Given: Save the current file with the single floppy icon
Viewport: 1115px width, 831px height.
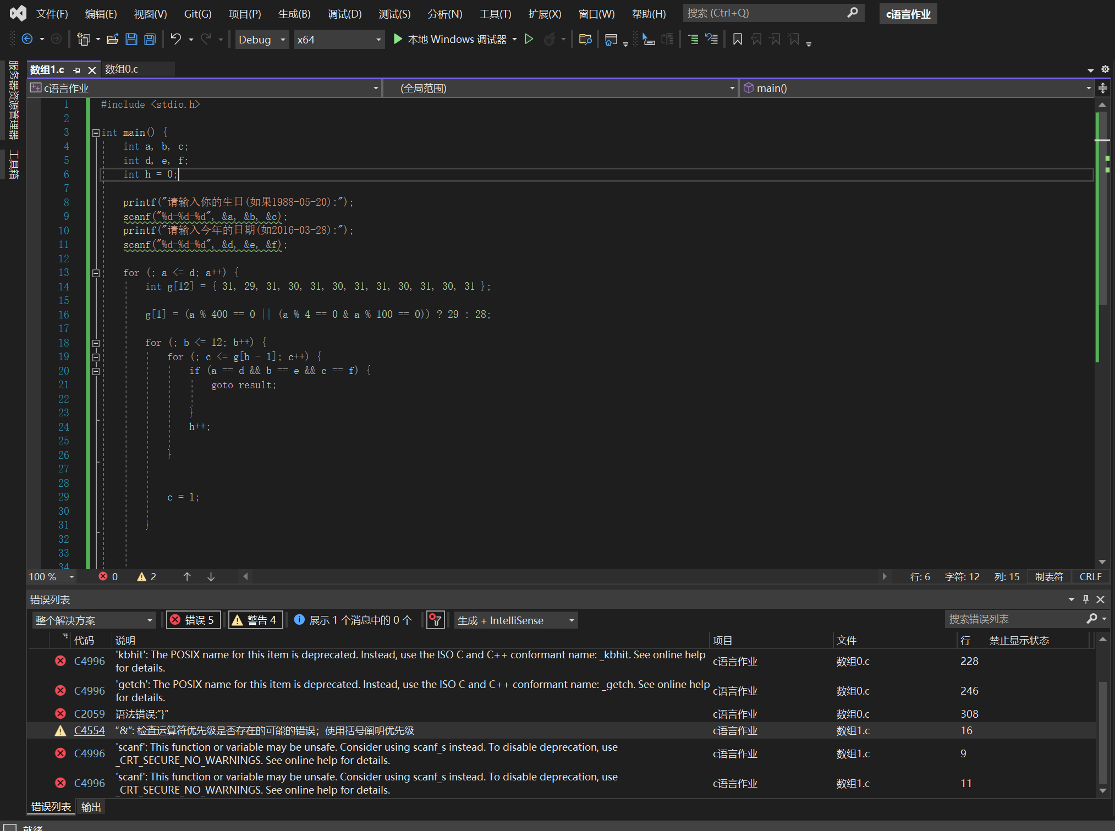Looking at the screenshot, I should (x=131, y=39).
